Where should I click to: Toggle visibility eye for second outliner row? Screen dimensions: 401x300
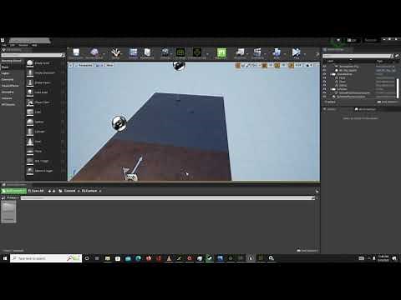pyautogui.click(x=324, y=71)
